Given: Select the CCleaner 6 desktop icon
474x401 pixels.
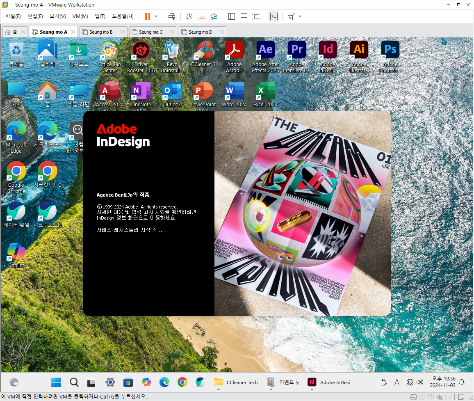Looking at the screenshot, I should pos(203,55).
